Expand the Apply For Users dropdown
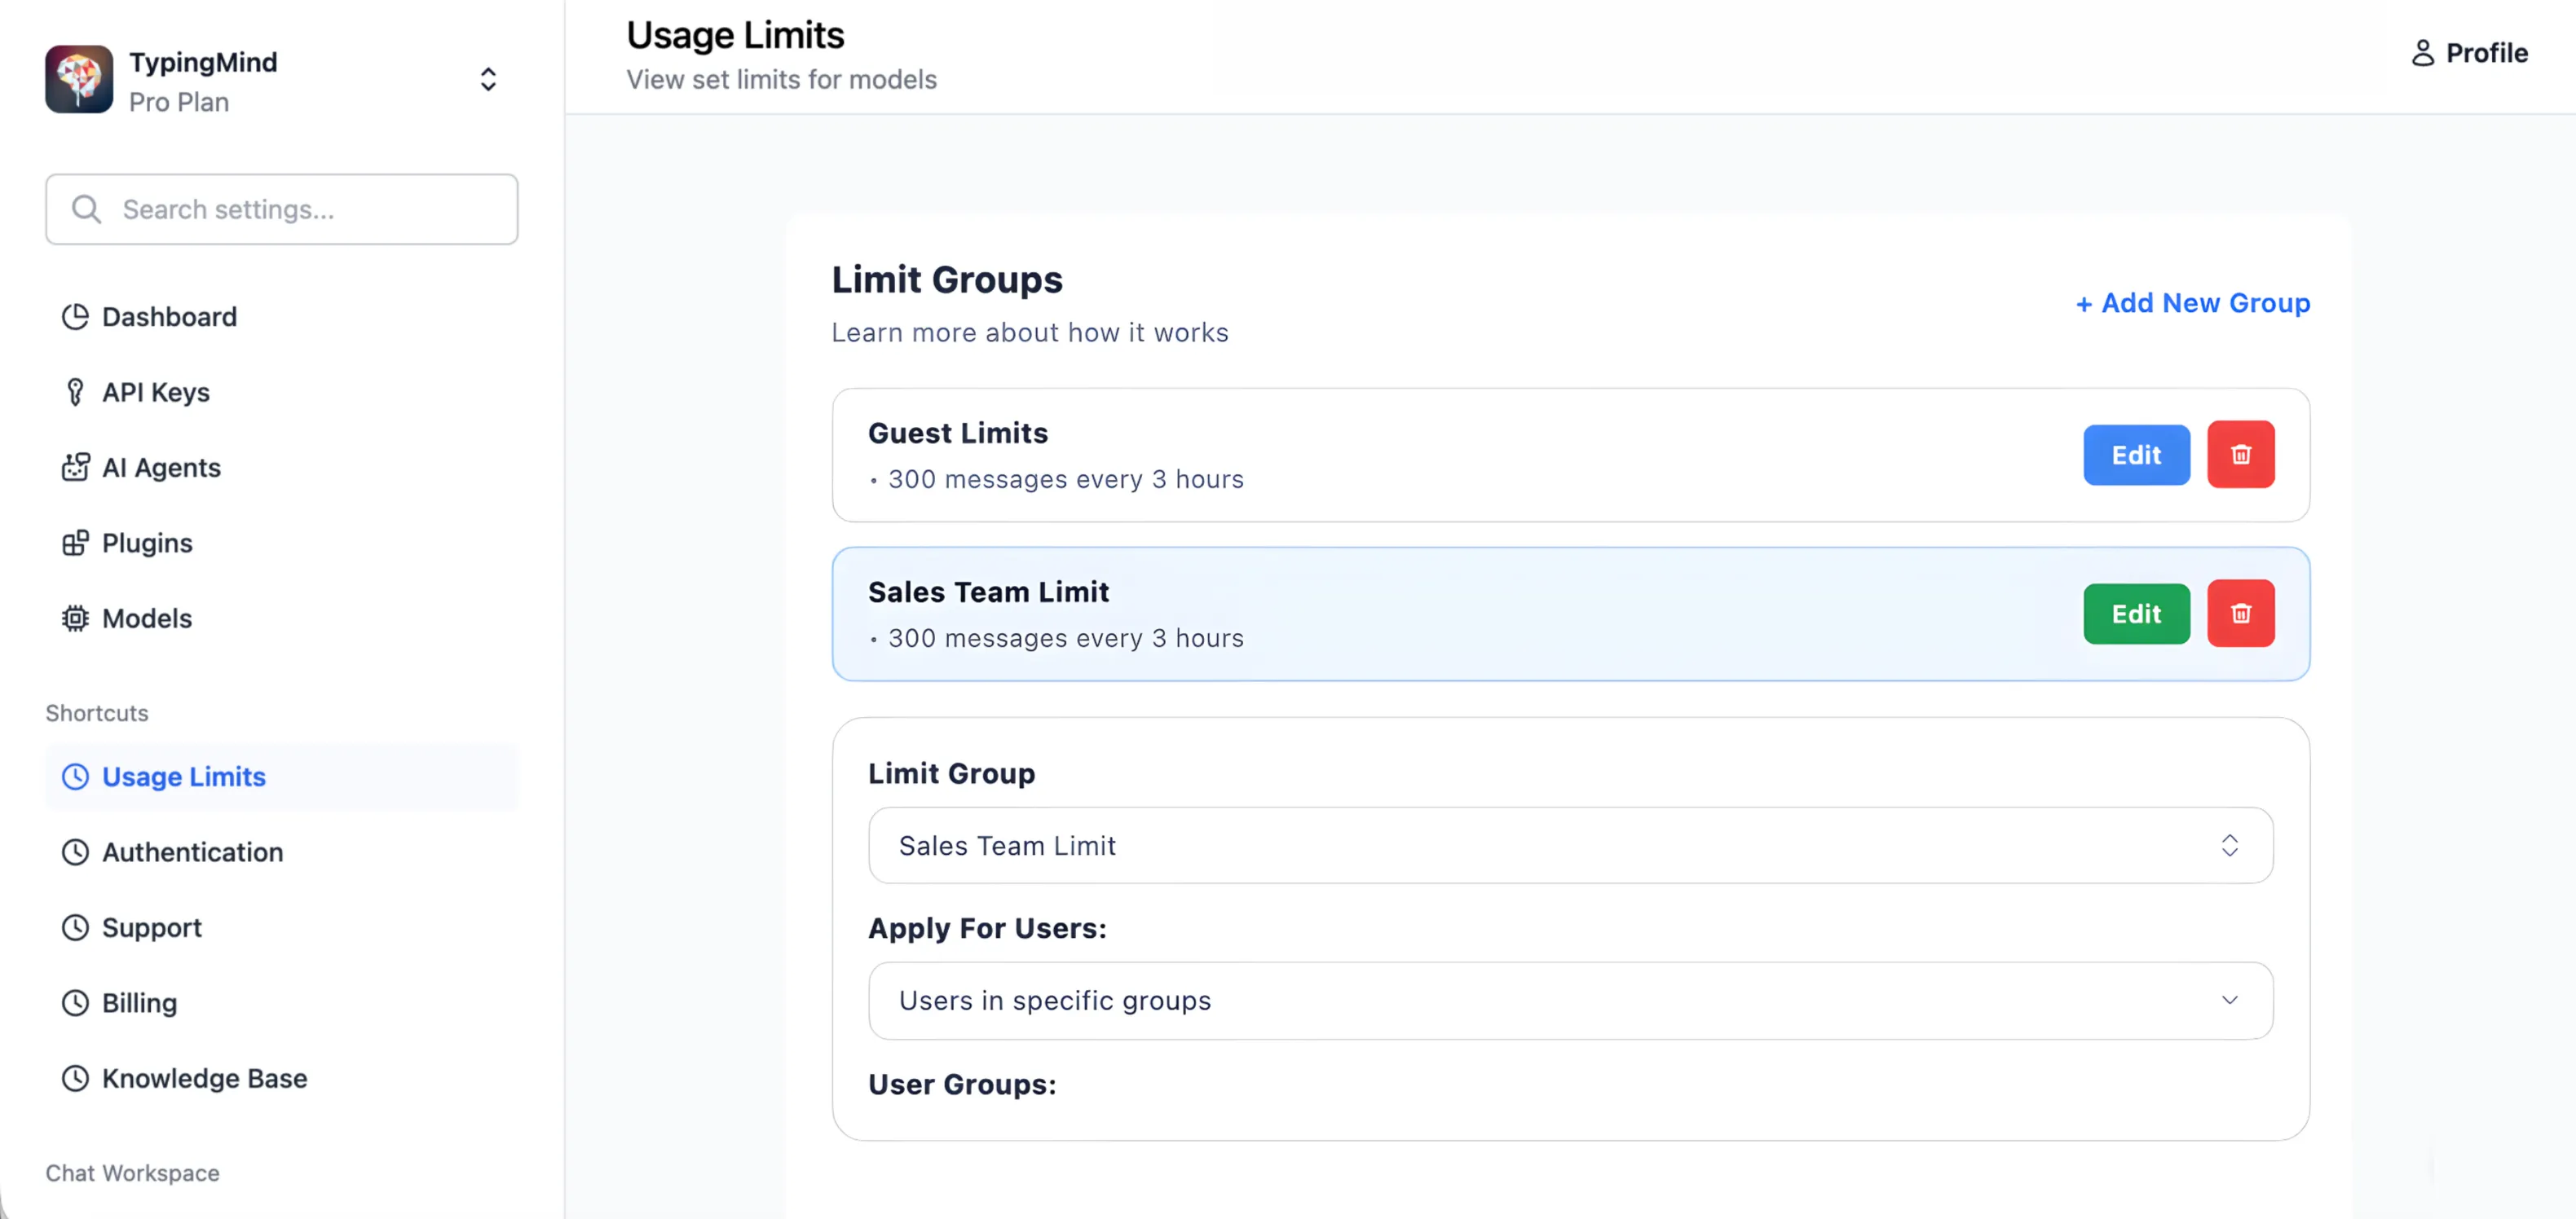2576x1219 pixels. [x=1570, y=1000]
